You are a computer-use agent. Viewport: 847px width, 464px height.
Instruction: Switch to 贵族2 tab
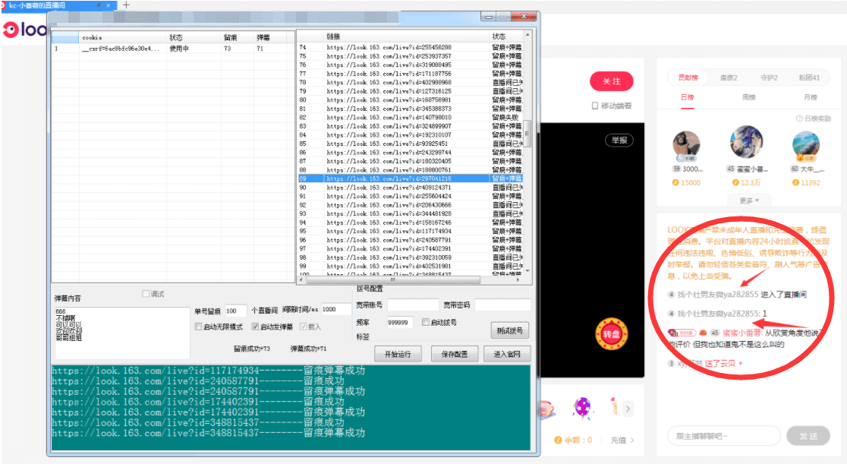pos(728,78)
